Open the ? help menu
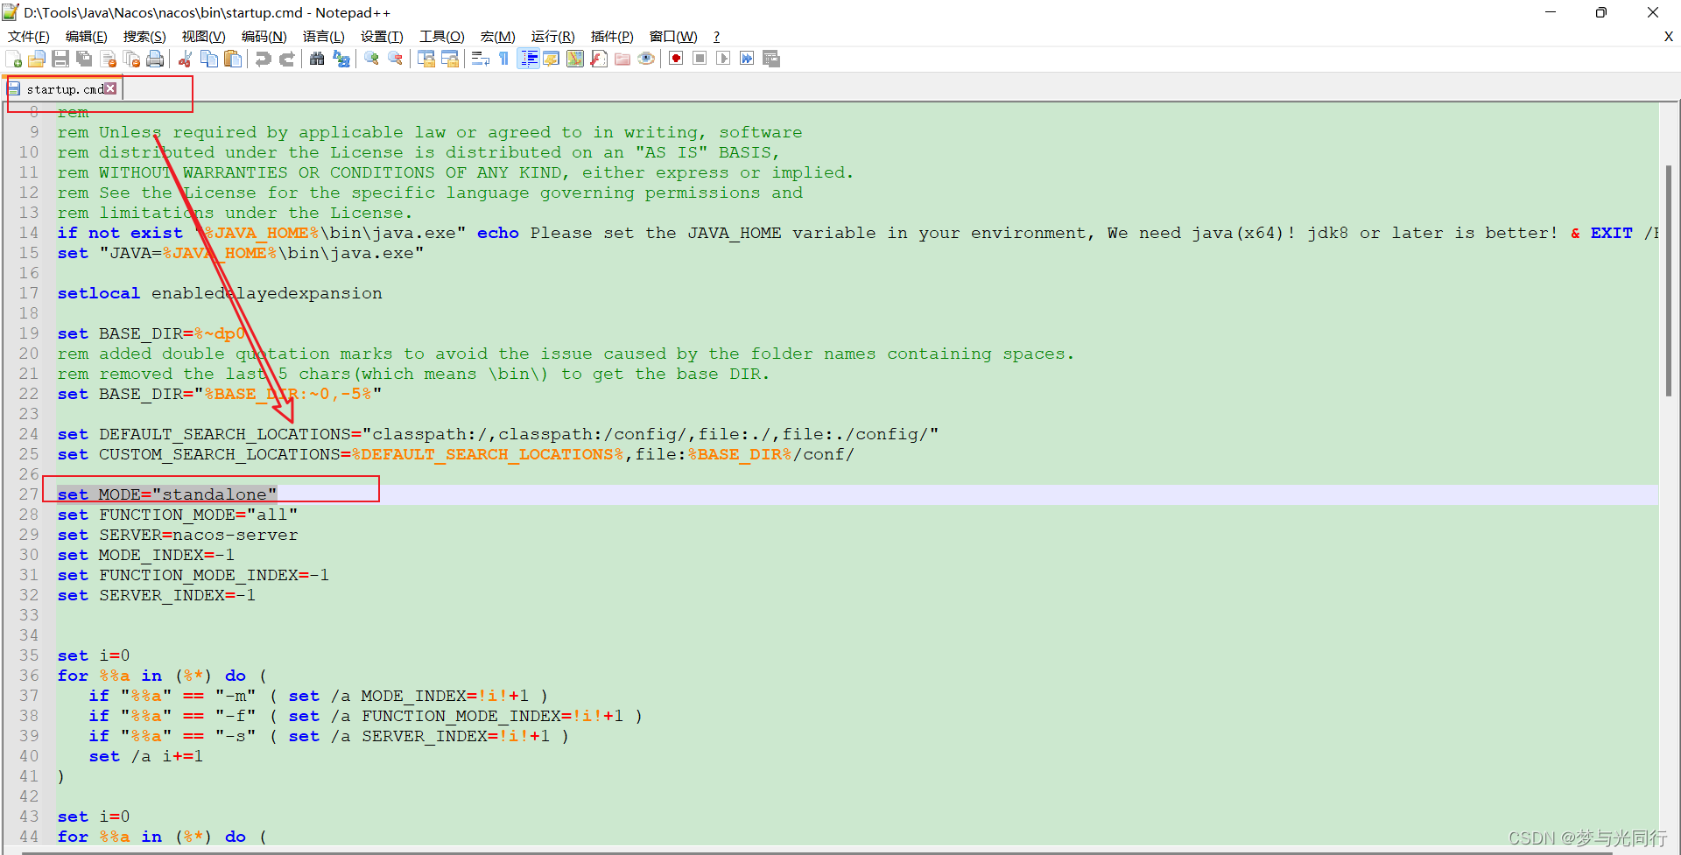The width and height of the screenshot is (1681, 855). click(x=716, y=36)
